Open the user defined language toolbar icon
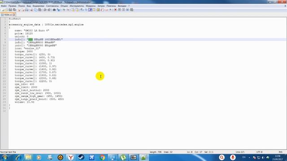The height and width of the screenshot is (161, 287). point(94,10)
